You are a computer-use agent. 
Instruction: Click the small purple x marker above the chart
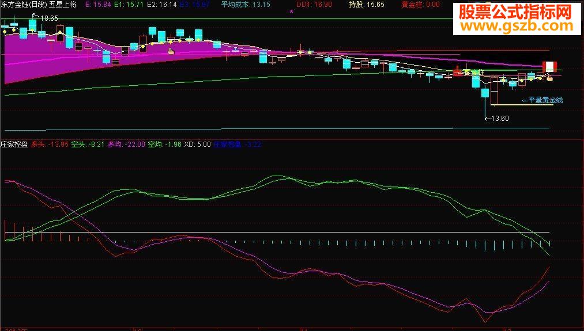click(x=291, y=12)
